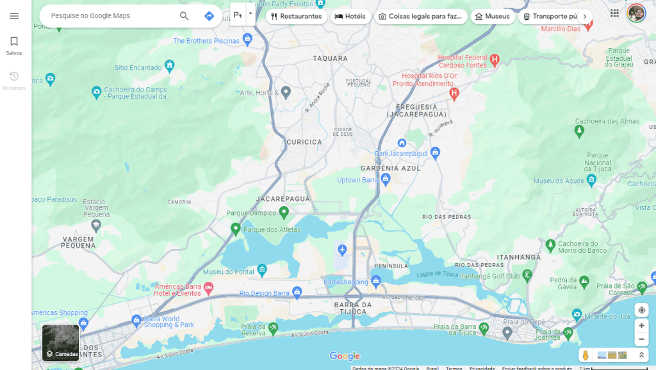Open directions with the blue arrow icon
656x370 pixels.
(209, 16)
